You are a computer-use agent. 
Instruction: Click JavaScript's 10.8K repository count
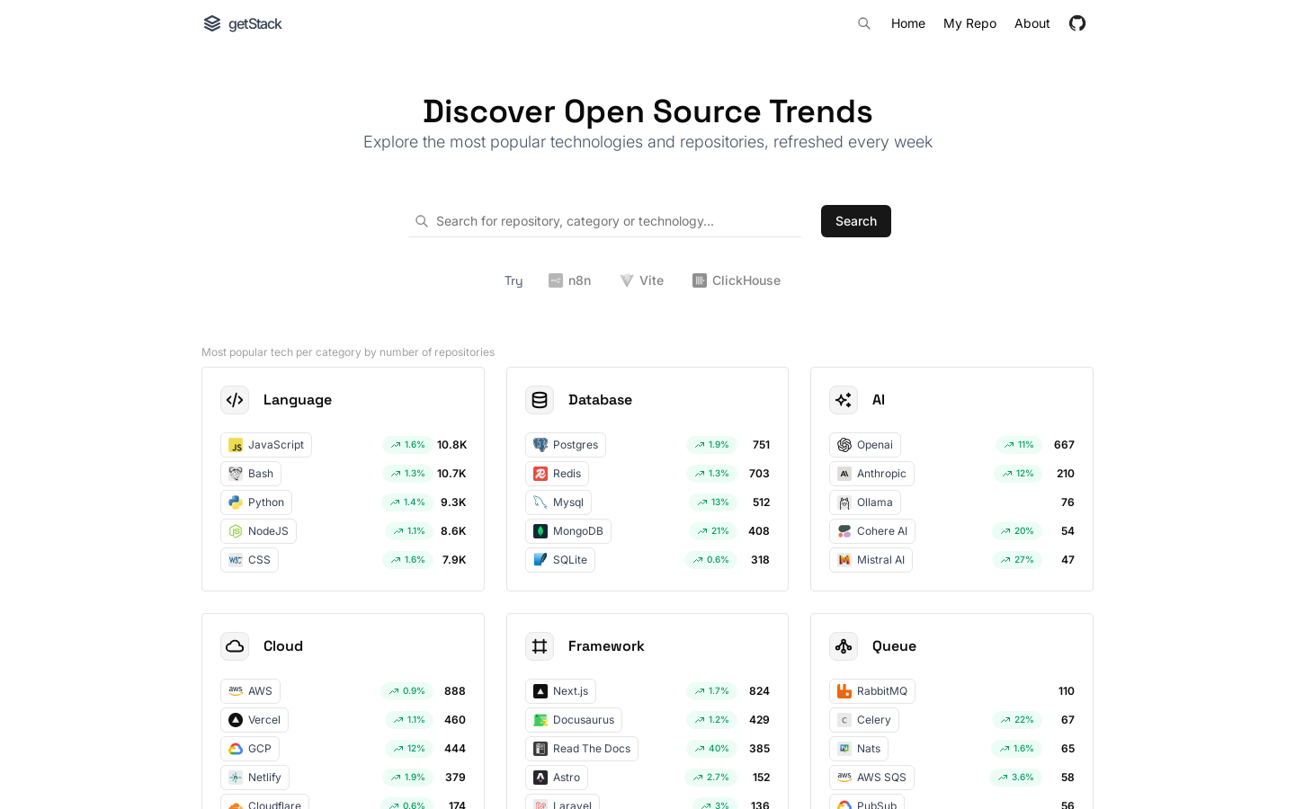click(451, 445)
